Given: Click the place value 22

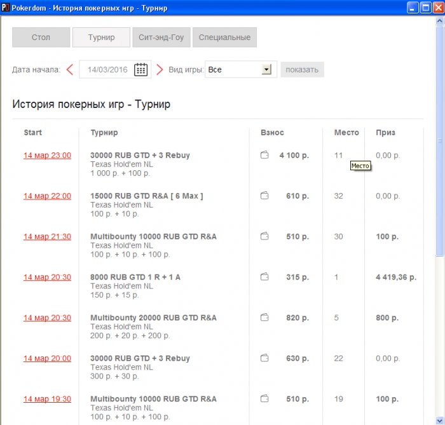Looking at the screenshot, I should [339, 358].
